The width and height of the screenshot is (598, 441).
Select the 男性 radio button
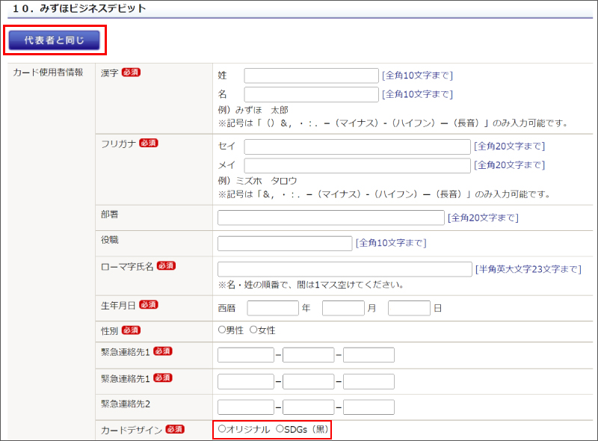click(x=222, y=330)
